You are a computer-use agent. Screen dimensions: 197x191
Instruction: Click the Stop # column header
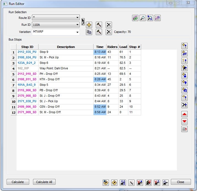click(x=135, y=47)
